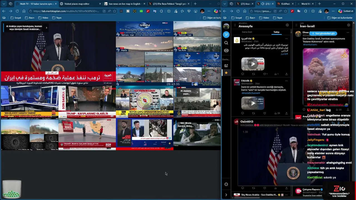Open Yayın bookmarks folder in right browser
Viewport: 356px width, 200px height.
[x=278, y=18]
